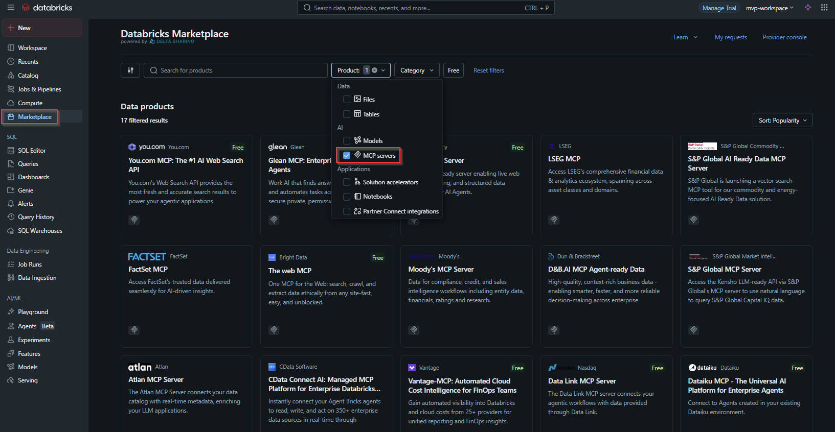This screenshot has height=432, width=835.
Task: Enable the Notebooks filter checkbox
Action: pyautogui.click(x=347, y=197)
